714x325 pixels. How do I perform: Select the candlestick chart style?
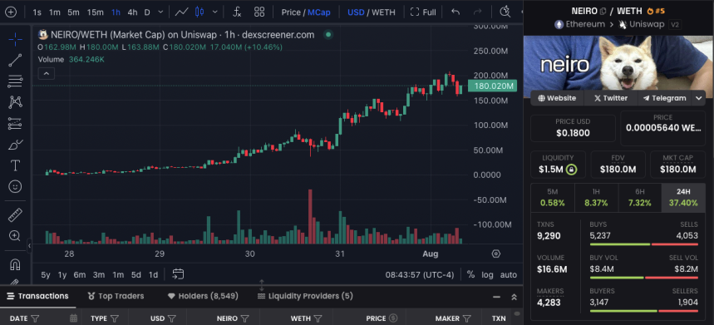point(199,12)
